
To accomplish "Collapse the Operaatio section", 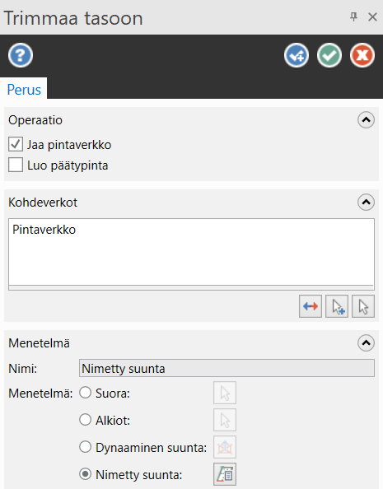I will point(367,119).
